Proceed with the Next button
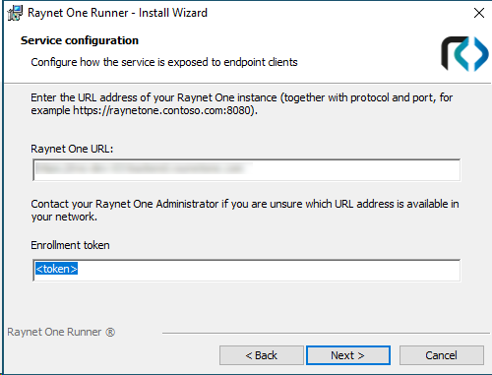 [x=348, y=355]
